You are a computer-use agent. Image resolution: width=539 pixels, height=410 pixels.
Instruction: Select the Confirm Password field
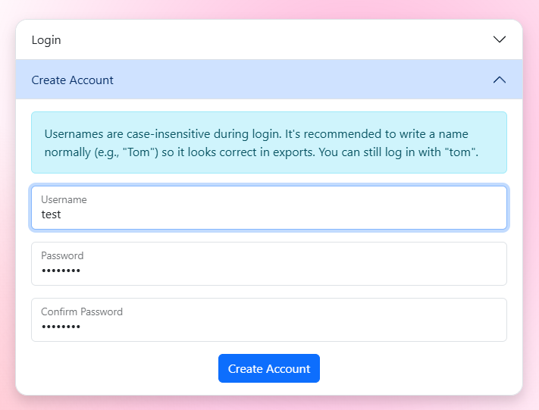click(269, 320)
